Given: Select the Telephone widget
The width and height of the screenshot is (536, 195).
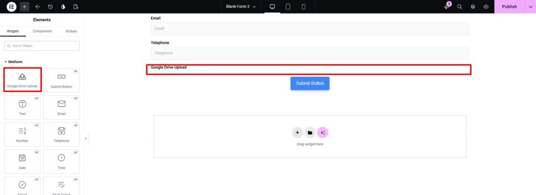Looking at the screenshot, I should 62,134.
